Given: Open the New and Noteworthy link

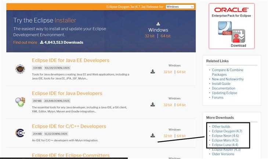Looking at the screenshot, I should pyautogui.click(x=228, y=79).
